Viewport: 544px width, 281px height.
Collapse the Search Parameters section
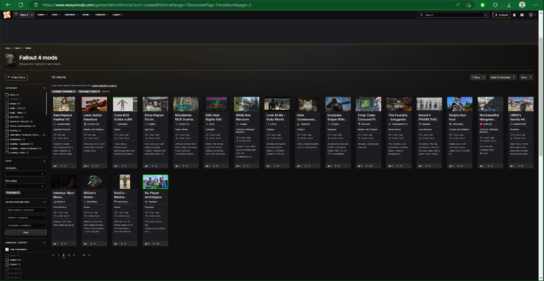(45, 202)
